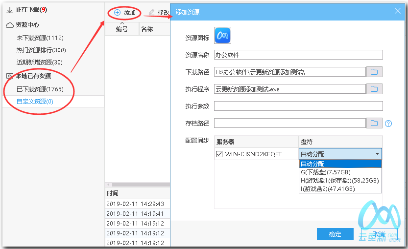Focus the executable program input field
This screenshot has width=408, height=249.
click(290, 89)
